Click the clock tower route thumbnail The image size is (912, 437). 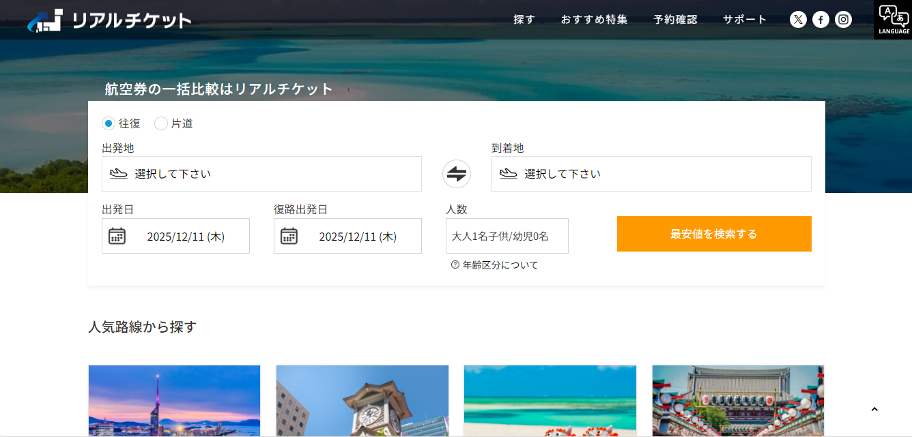[362, 401]
